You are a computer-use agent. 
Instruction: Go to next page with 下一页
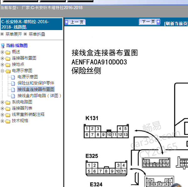149,22
